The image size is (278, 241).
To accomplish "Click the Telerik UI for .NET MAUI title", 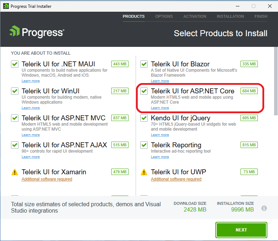I will (58, 64).
